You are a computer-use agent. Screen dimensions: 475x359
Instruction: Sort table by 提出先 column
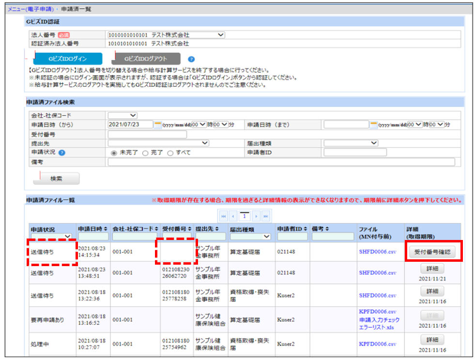(217, 228)
